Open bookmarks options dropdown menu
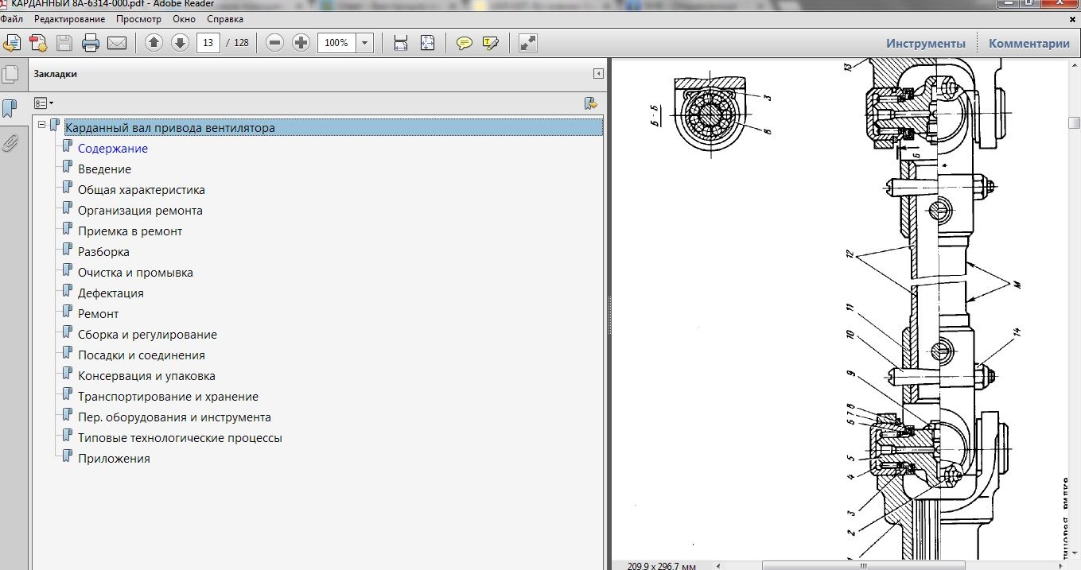 [44, 103]
